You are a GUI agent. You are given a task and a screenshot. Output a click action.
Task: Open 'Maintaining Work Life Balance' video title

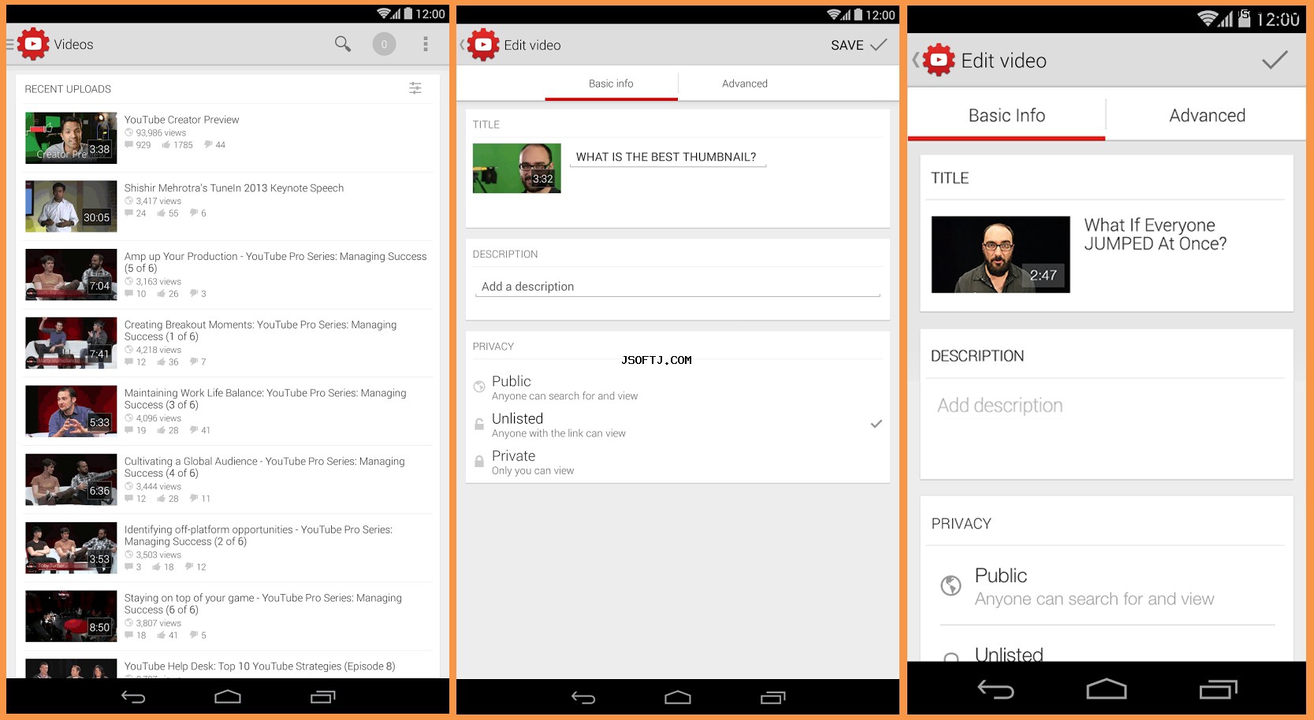265,399
